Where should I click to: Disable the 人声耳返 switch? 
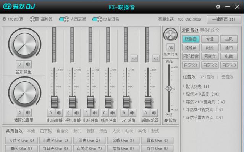(64, 19)
